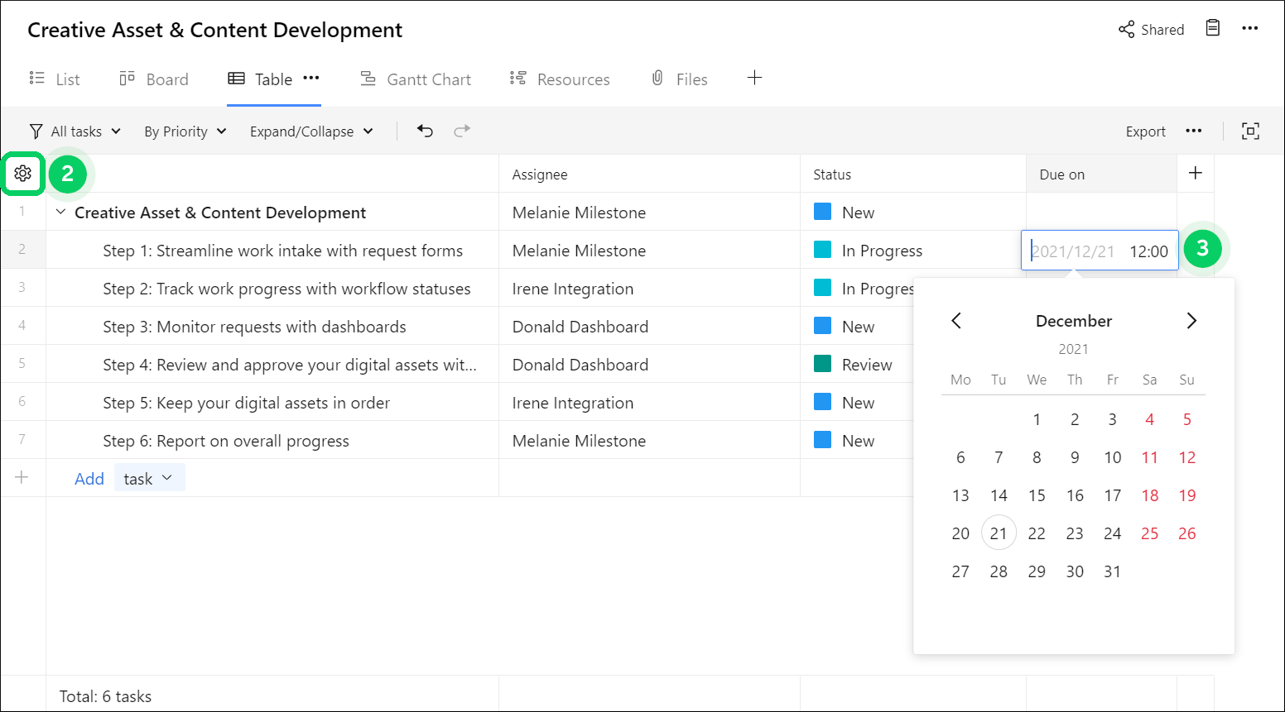The height and width of the screenshot is (712, 1285).
Task: Click the Undo arrow icon
Action: click(425, 131)
